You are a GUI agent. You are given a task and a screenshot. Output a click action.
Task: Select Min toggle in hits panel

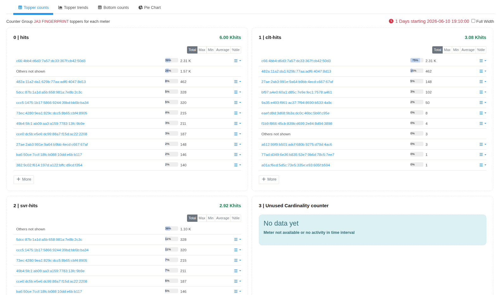[211, 50]
